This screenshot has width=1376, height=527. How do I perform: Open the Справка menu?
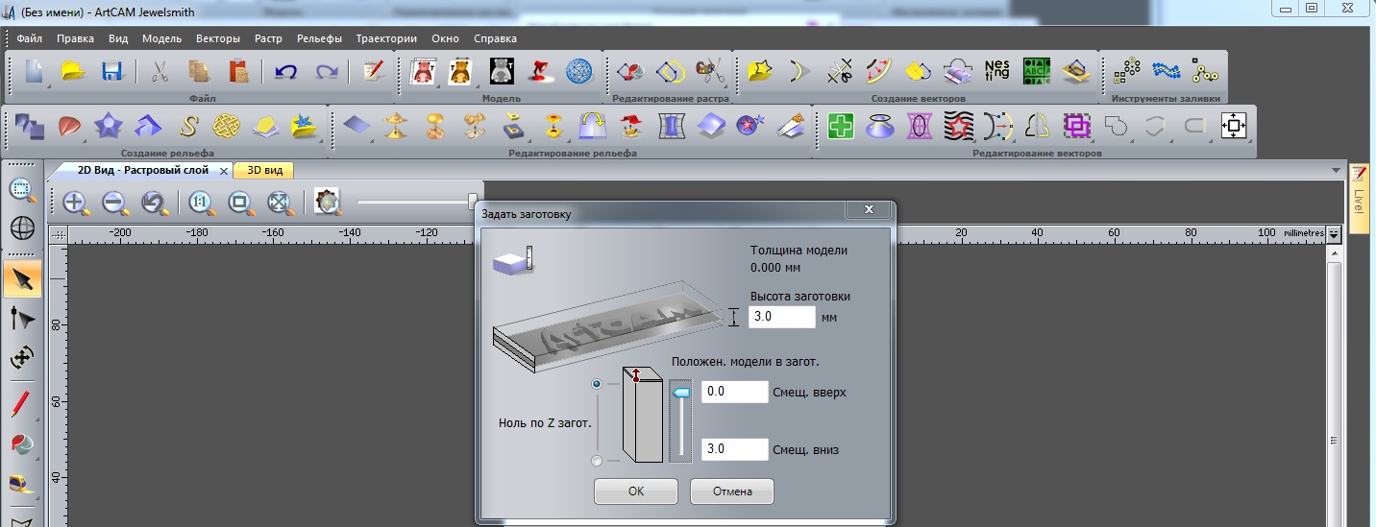click(x=496, y=38)
